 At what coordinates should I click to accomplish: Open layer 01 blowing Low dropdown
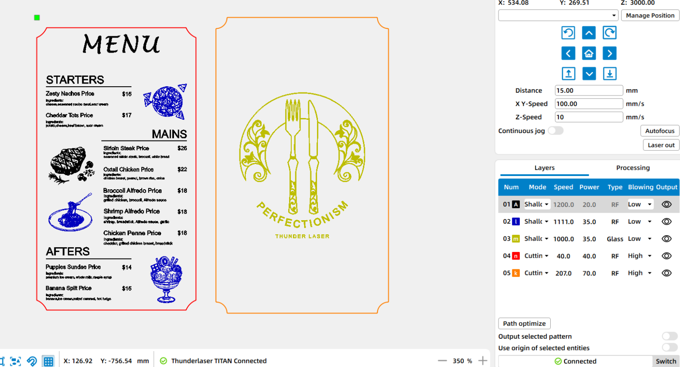[640, 204]
